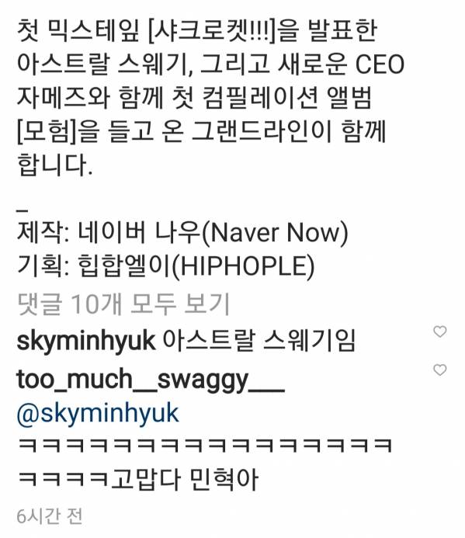The image size is (465, 538).
Task: Click the name '자메즈와' in the caption
Action: click(x=64, y=98)
